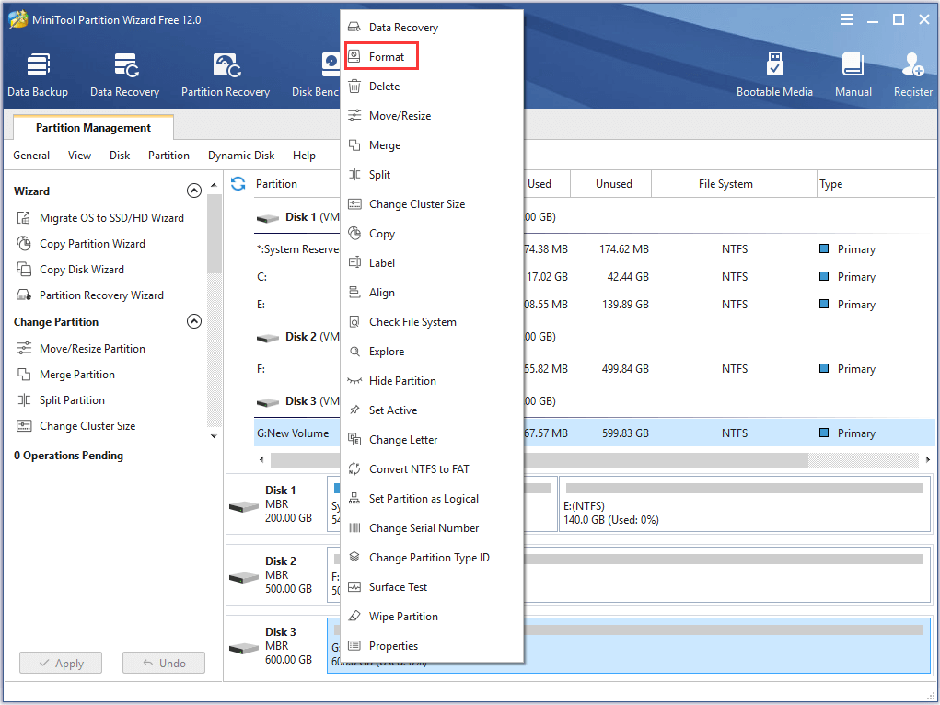Select E:(NTFS) block in disk map
Image resolution: width=940 pixels, height=705 pixels.
(x=744, y=504)
